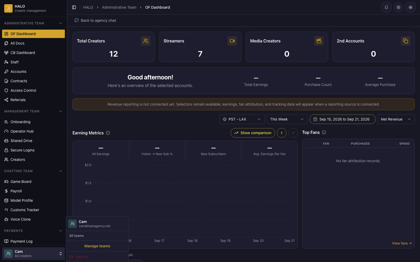Open the notifications bell

(386, 7)
